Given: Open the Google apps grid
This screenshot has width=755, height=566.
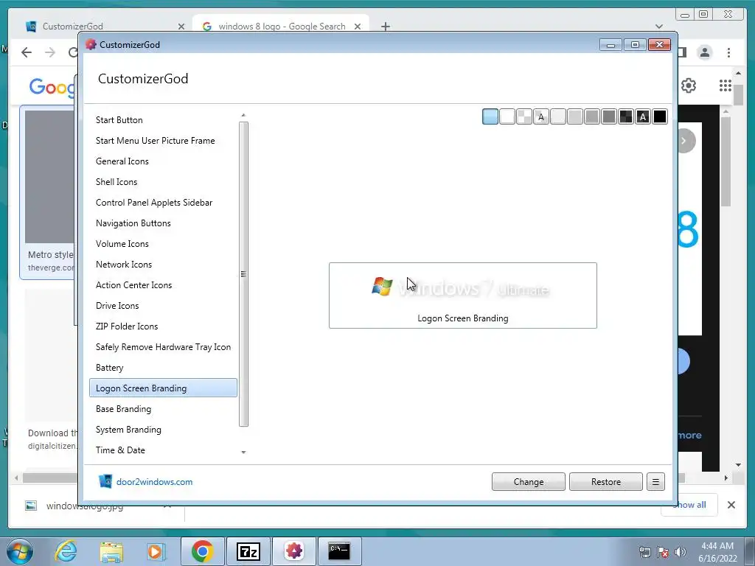Looking at the screenshot, I should [x=726, y=85].
